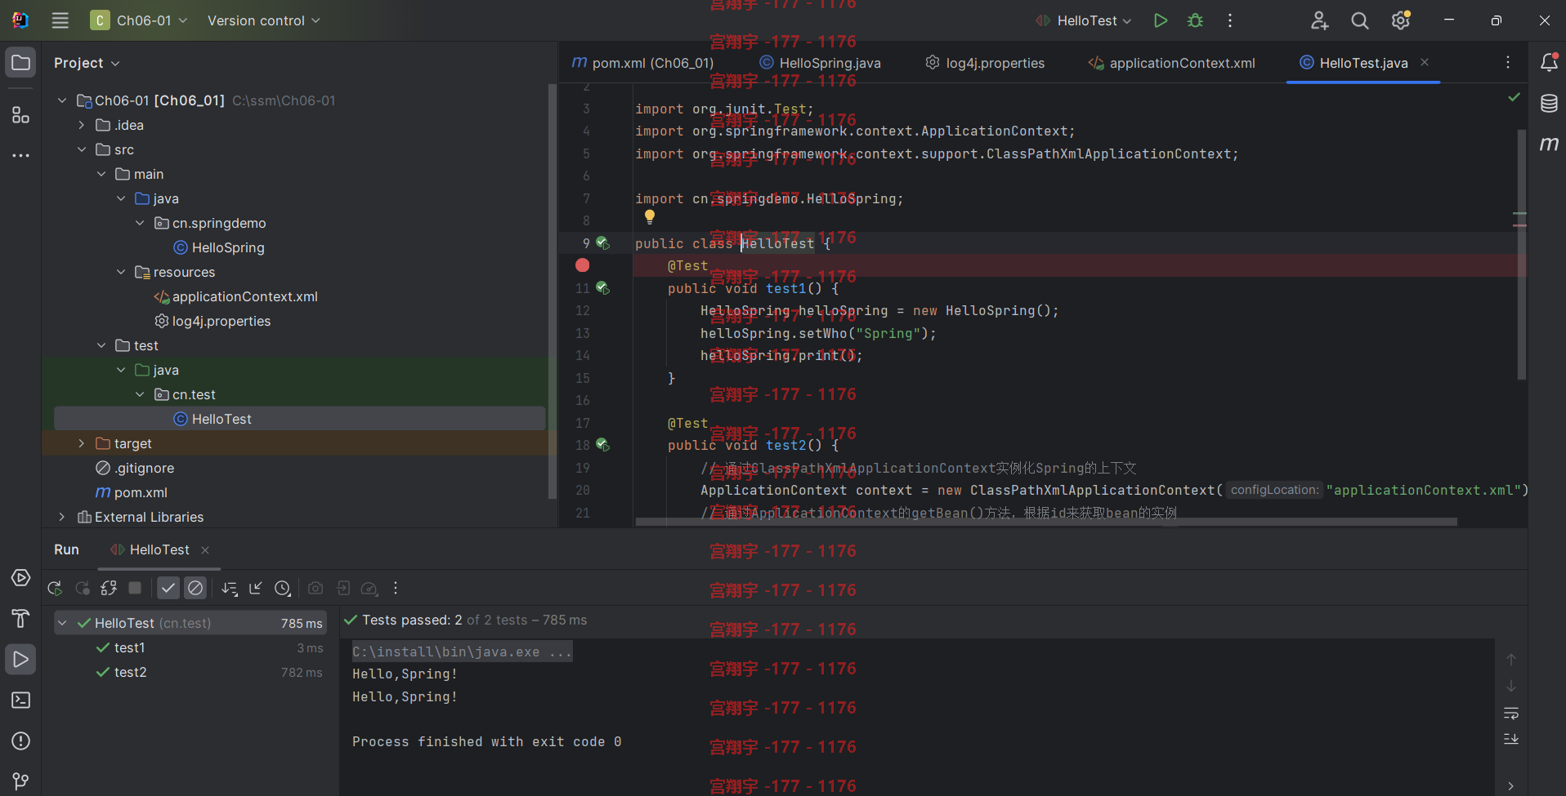Open Code With Me user icon

click(x=1319, y=20)
